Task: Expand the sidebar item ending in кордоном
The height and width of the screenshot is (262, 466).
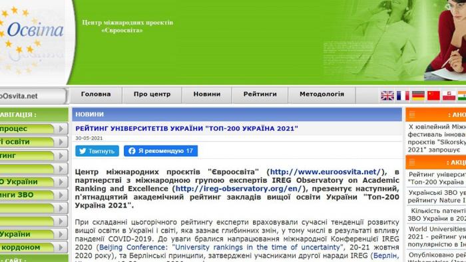Action: [x=34, y=247]
